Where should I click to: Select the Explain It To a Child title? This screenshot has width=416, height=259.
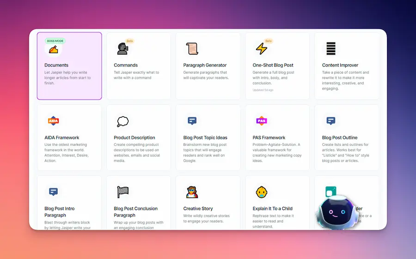point(272,209)
